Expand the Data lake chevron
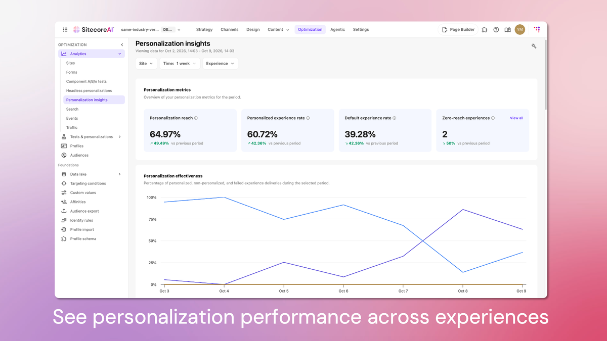 click(x=120, y=174)
